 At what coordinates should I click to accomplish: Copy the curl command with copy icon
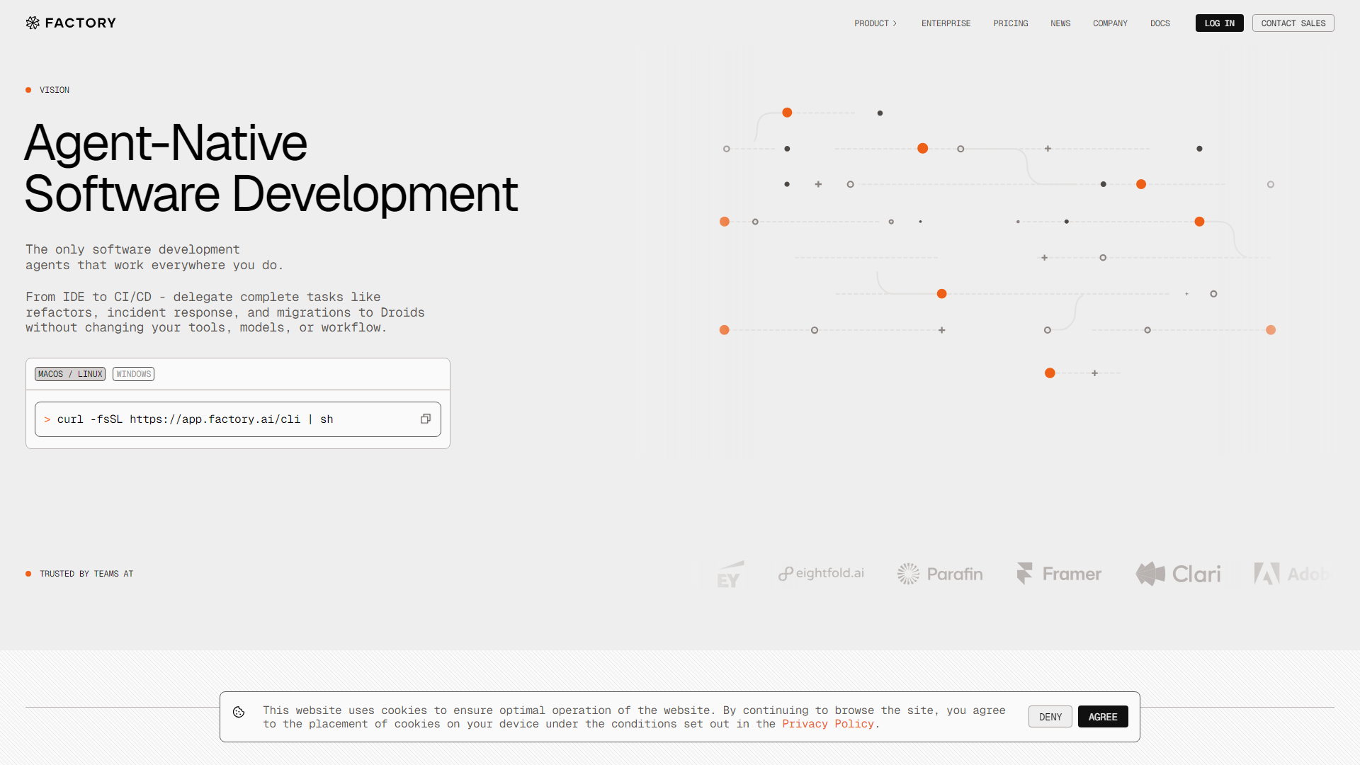point(425,419)
